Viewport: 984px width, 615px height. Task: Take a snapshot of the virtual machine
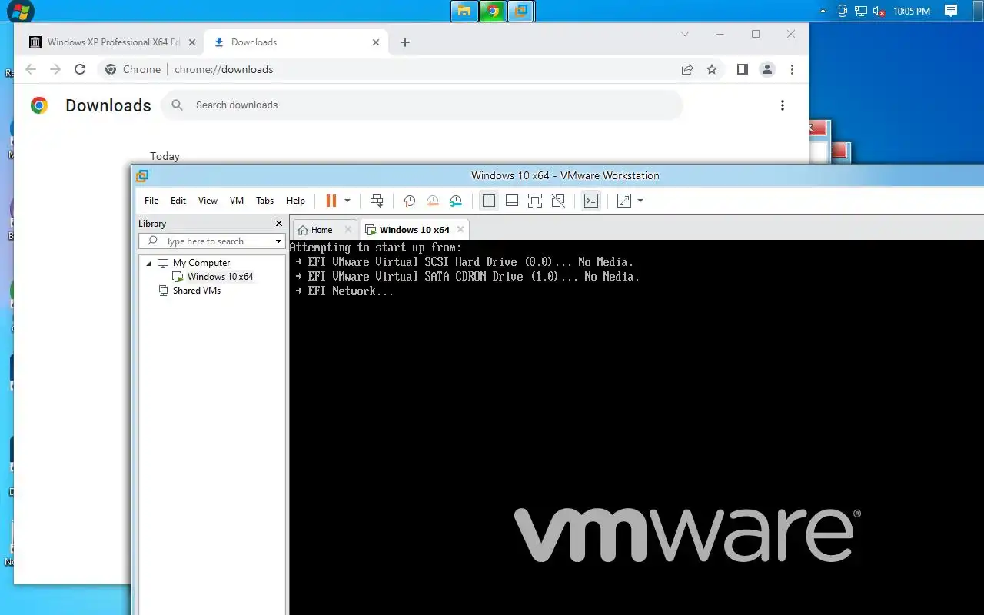click(410, 201)
